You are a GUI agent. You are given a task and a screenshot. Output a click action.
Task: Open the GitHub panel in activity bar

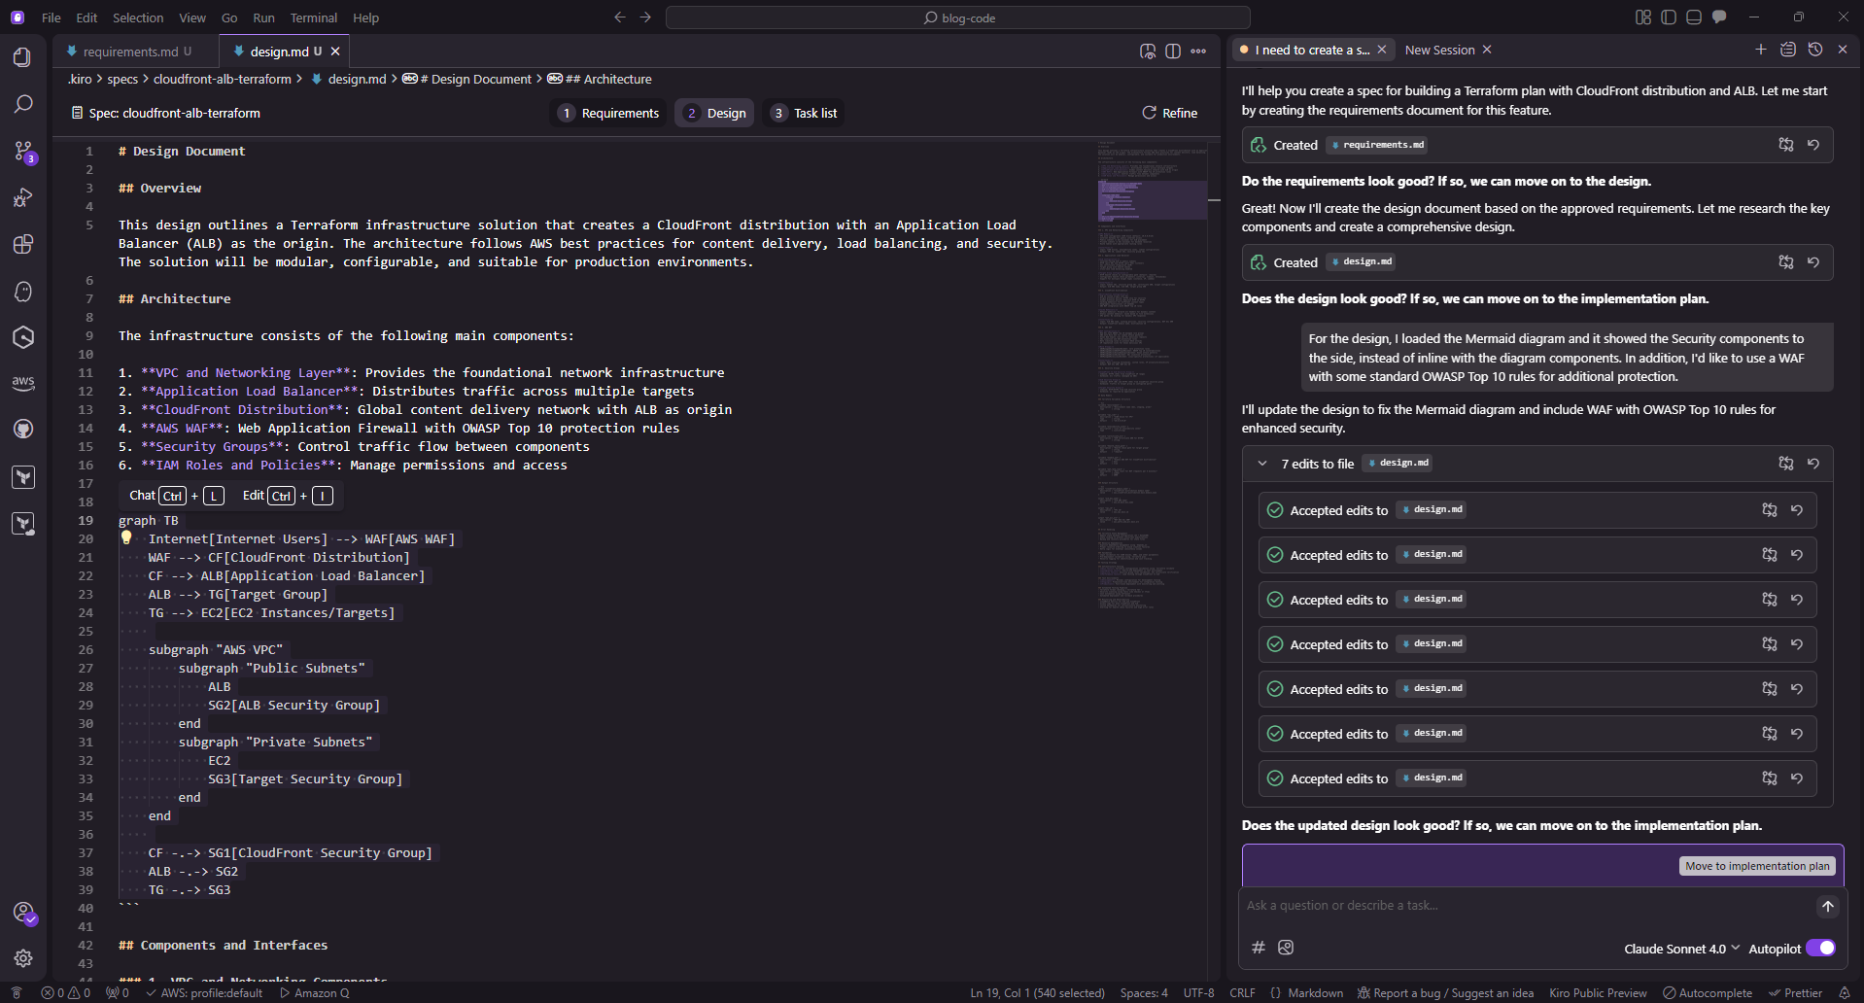coord(23,430)
